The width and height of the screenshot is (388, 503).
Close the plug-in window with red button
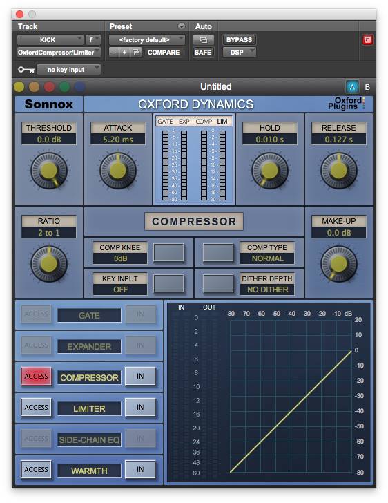[x=19, y=14]
